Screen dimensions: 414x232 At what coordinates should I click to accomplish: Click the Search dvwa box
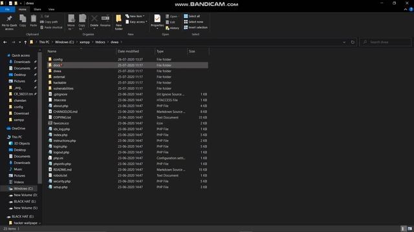[x=386, y=42]
